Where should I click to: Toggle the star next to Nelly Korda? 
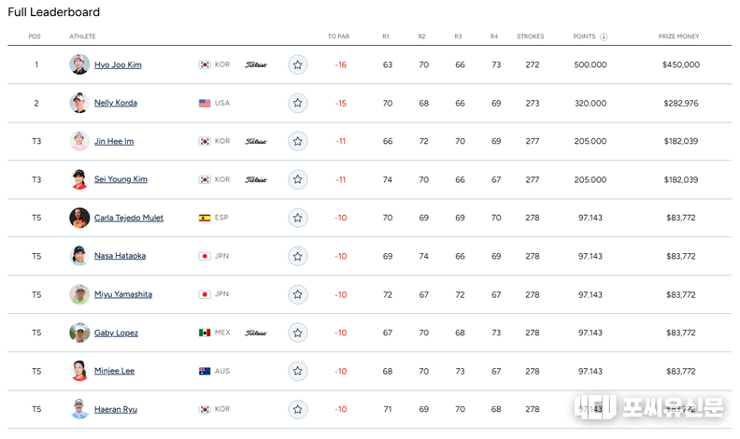pyautogui.click(x=297, y=103)
